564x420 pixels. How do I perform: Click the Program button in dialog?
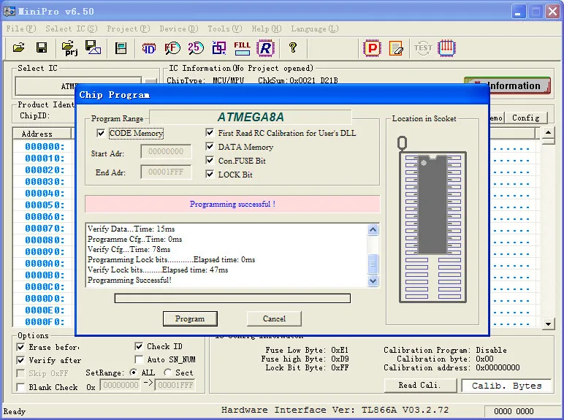click(x=190, y=318)
